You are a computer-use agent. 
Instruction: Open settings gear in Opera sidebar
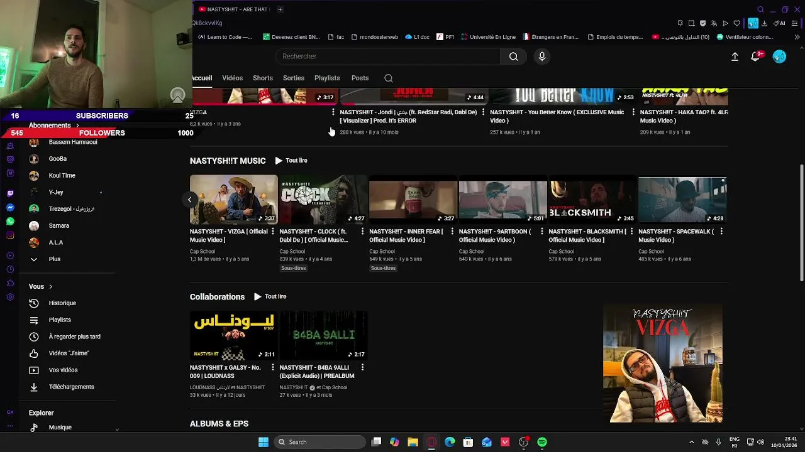coord(10,297)
